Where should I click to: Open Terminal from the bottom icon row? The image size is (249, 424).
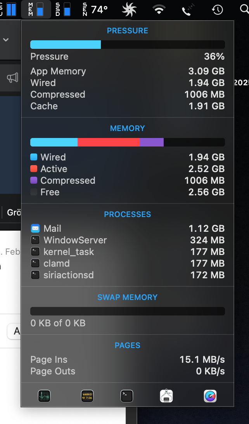click(x=127, y=396)
